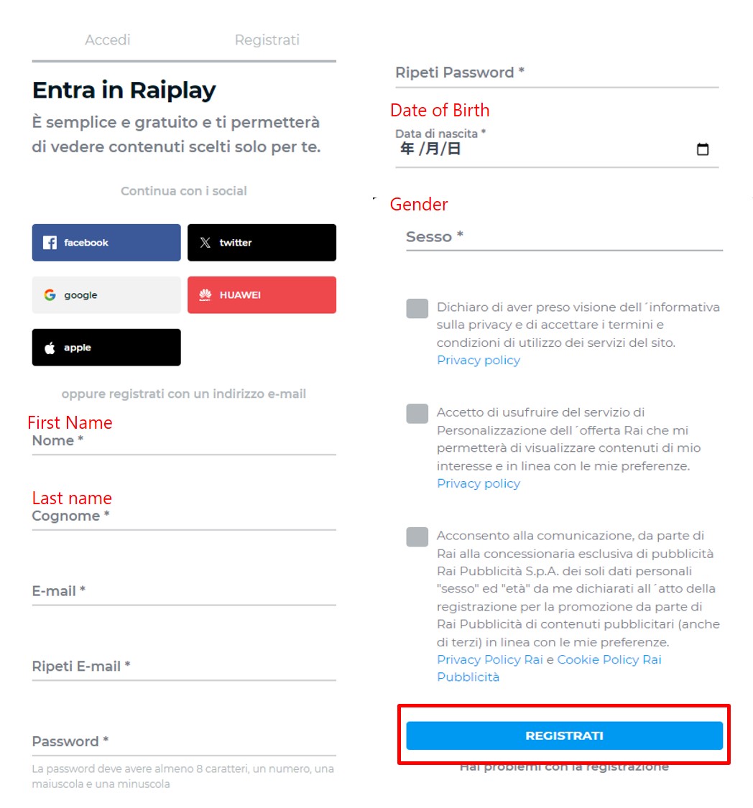Select the Registrati tab
The width and height of the screenshot is (753, 808).
tap(267, 40)
